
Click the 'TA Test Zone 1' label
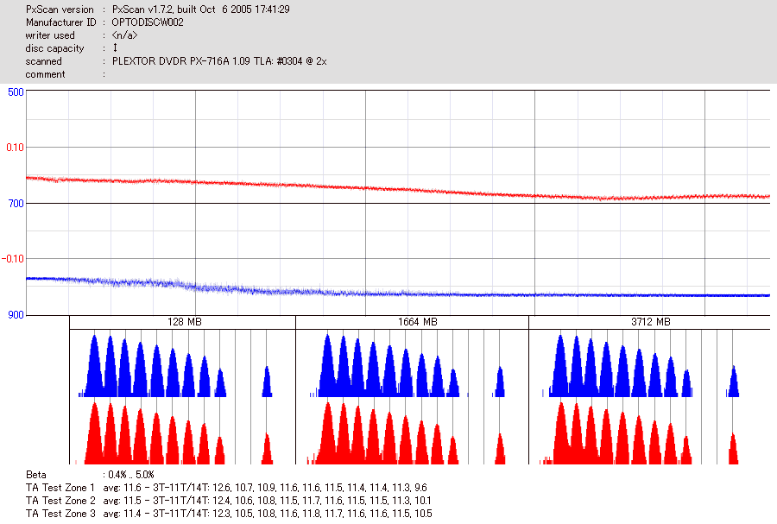tap(60, 488)
